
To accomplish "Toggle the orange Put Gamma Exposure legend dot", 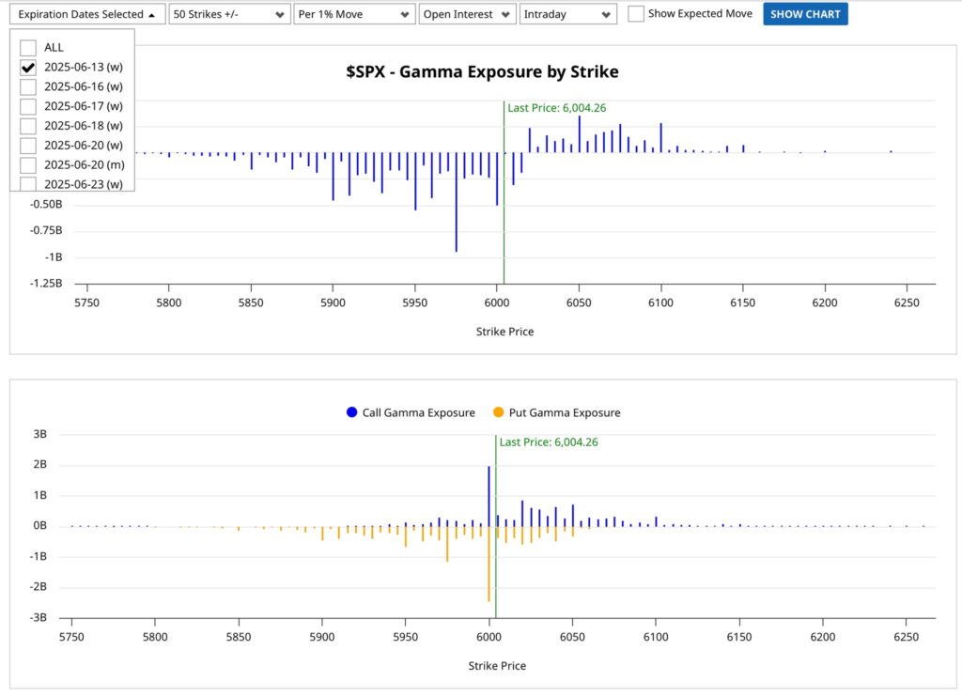I will [x=498, y=412].
